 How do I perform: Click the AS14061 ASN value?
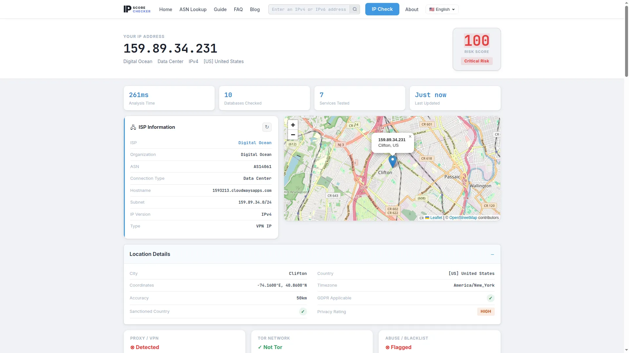coord(262,167)
